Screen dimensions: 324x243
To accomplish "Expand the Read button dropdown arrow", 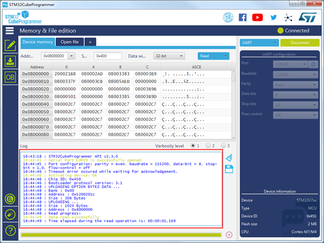I will click(x=225, y=56).
